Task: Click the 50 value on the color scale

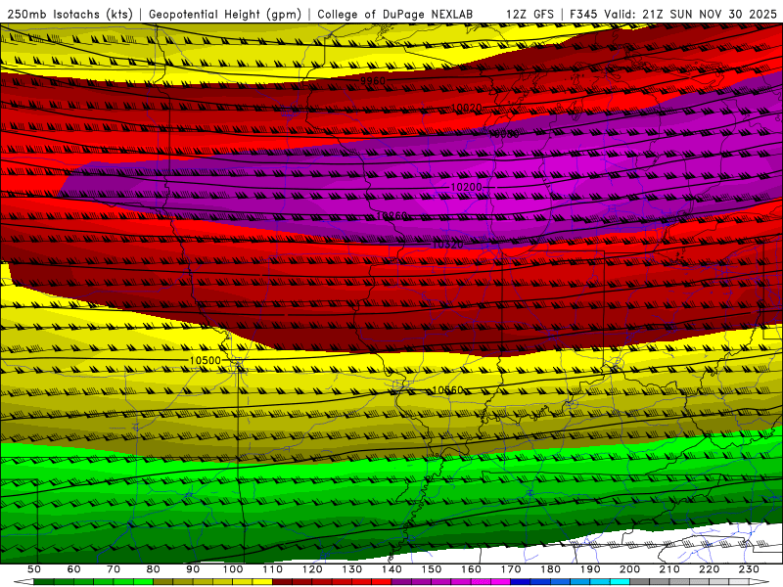Action: pos(34,569)
